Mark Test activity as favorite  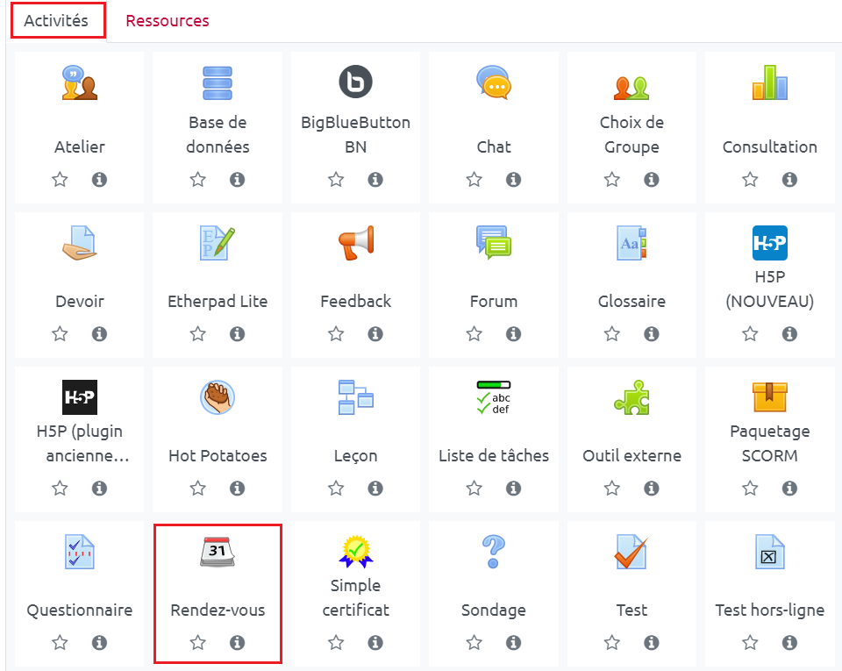(x=612, y=643)
